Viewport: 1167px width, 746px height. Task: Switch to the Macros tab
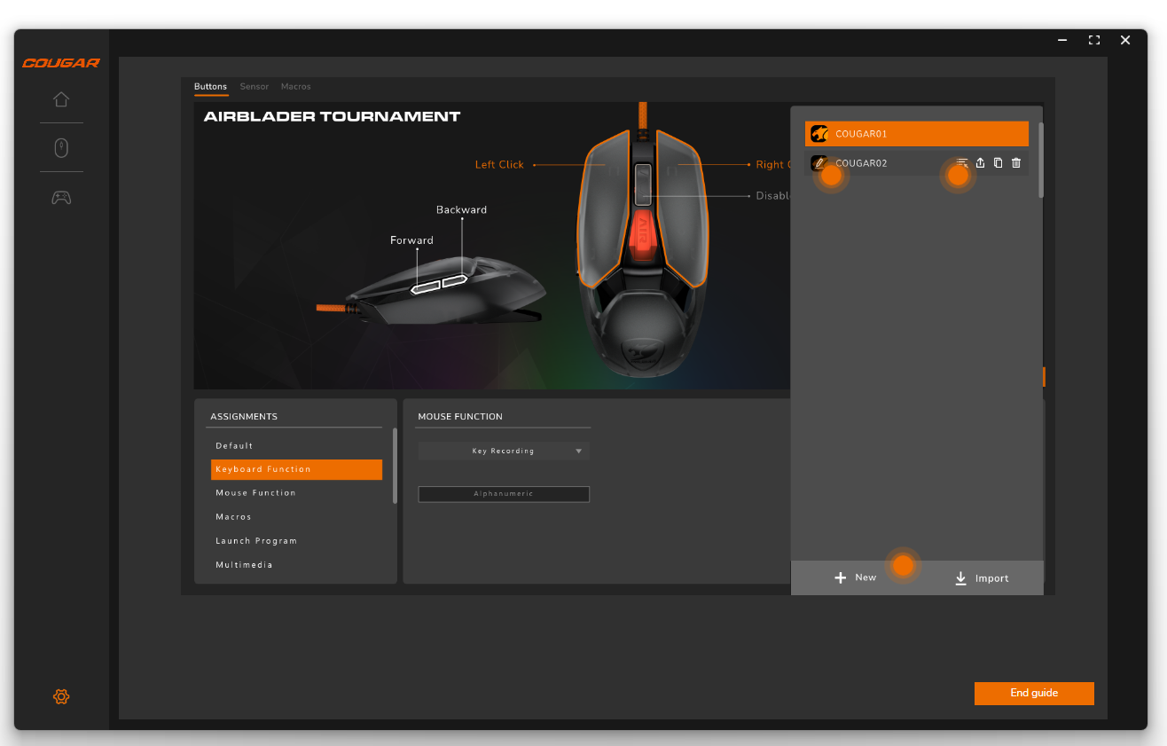(x=296, y=87)
